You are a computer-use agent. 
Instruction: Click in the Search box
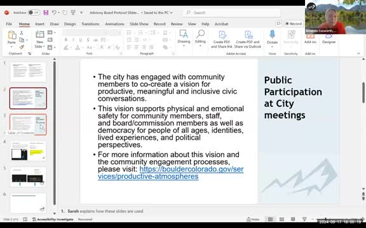[x=232, y=13]
